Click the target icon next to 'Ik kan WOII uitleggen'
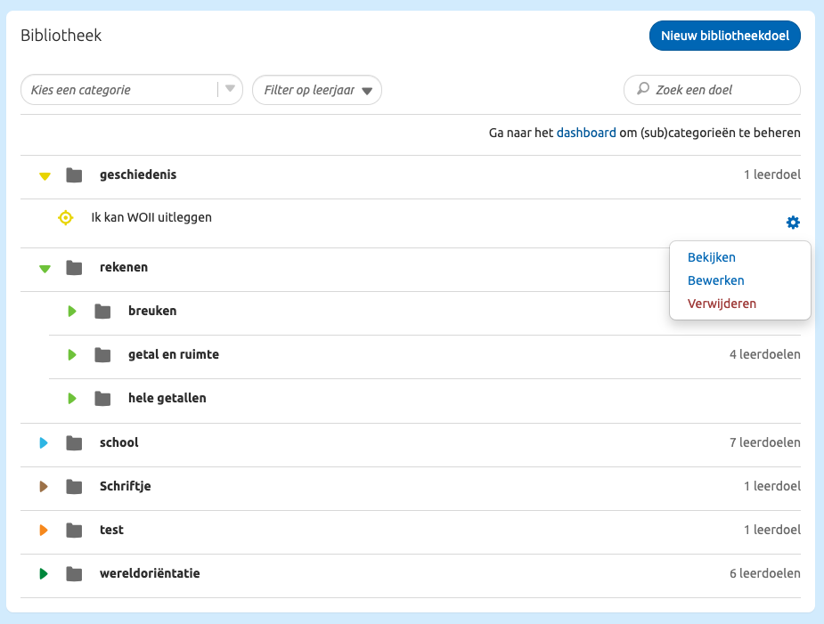This screenshot has height=624, width=824. point(65,217)
